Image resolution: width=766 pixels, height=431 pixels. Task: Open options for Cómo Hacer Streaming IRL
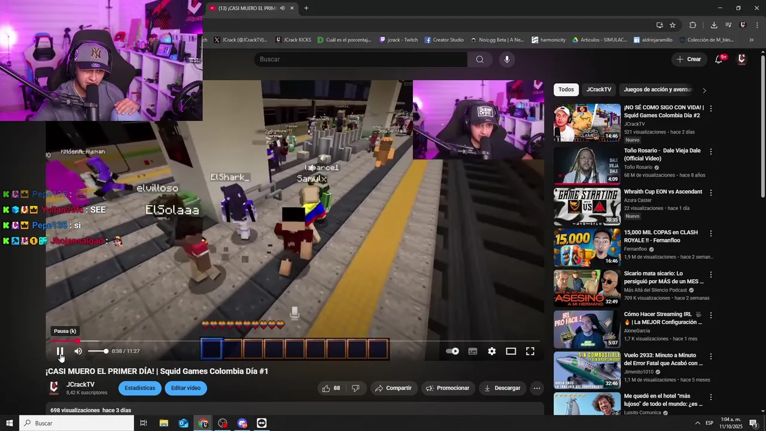(711, 315)
